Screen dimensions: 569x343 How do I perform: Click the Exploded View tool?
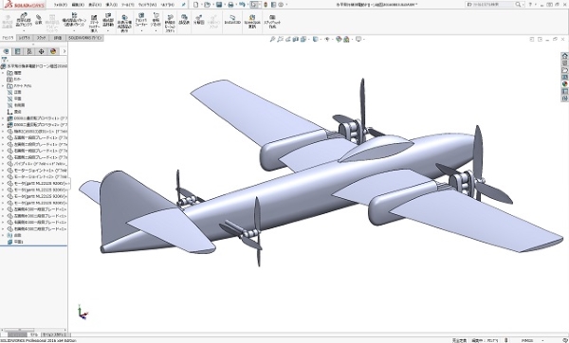(x=198, y=19)
